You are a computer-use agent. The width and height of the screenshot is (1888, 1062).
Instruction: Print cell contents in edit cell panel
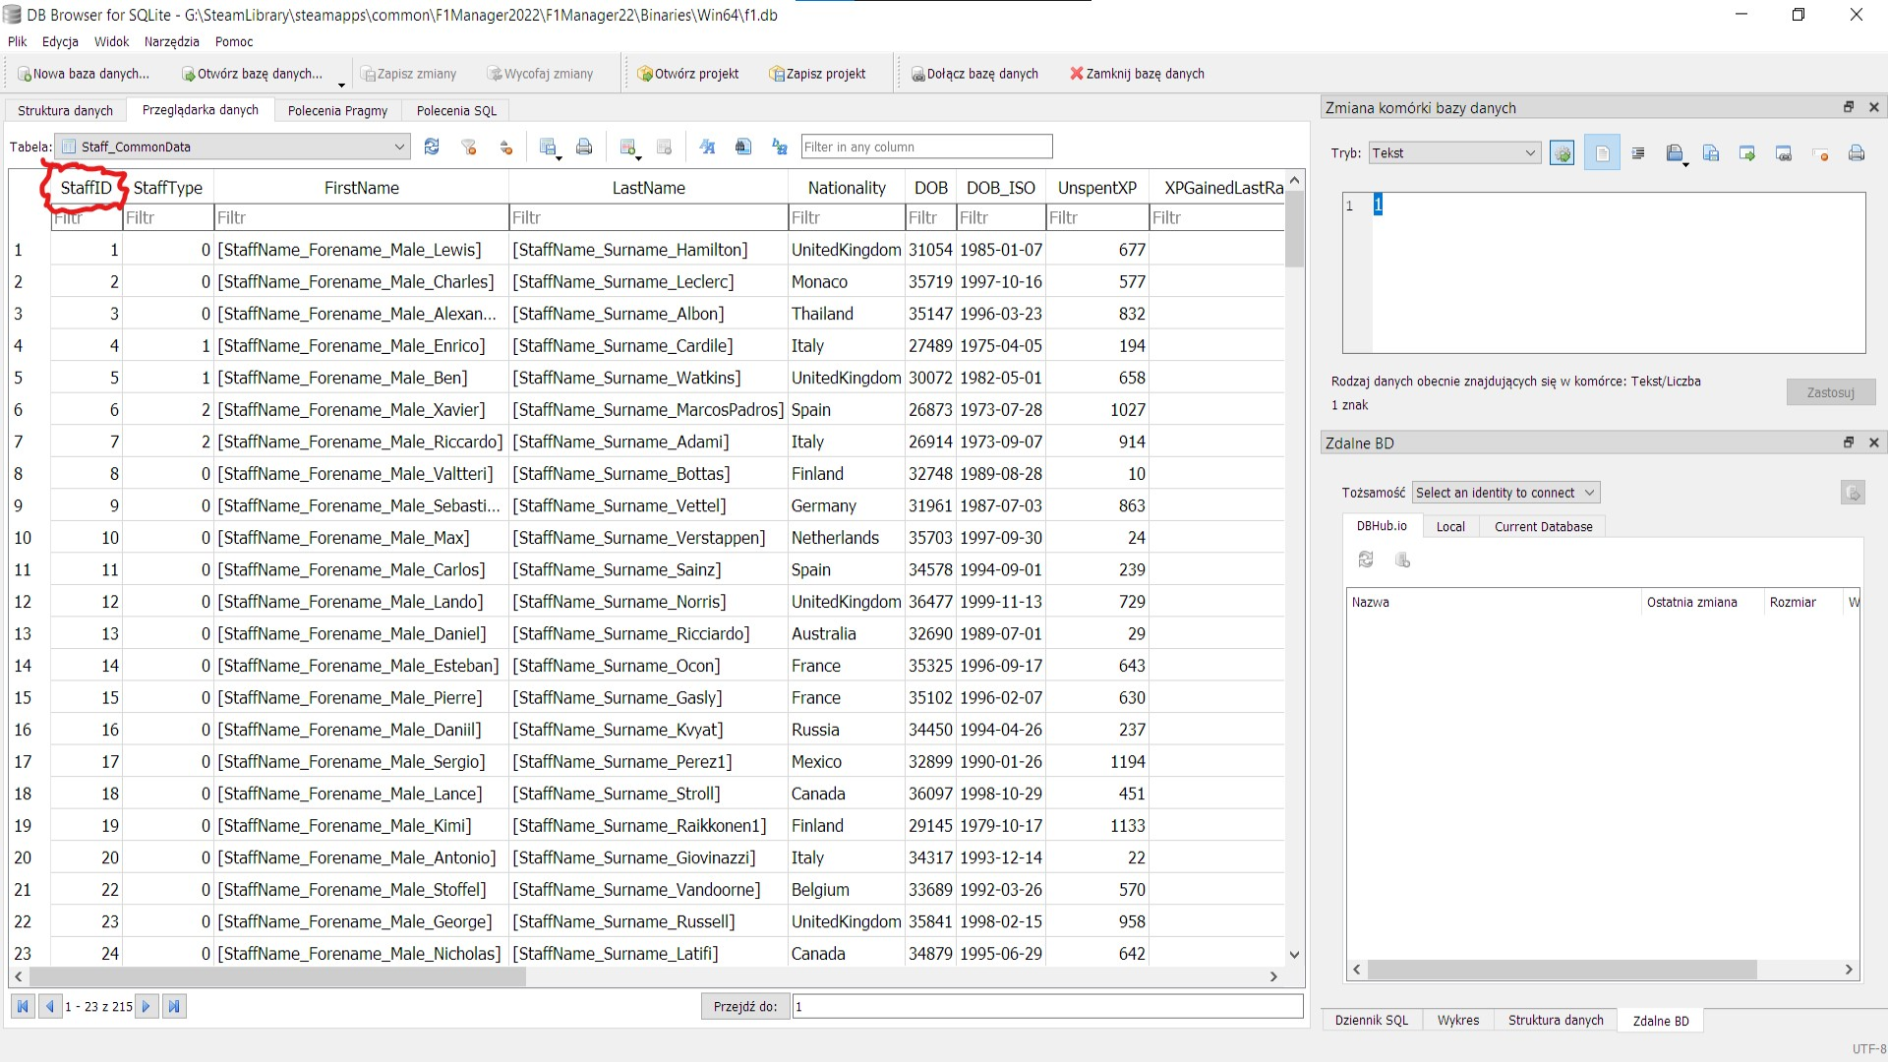1857,153
